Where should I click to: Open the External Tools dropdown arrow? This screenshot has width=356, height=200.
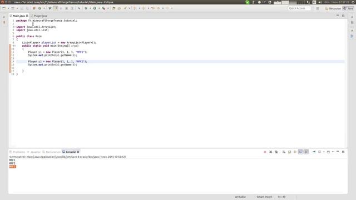click(x=108, y=8)
